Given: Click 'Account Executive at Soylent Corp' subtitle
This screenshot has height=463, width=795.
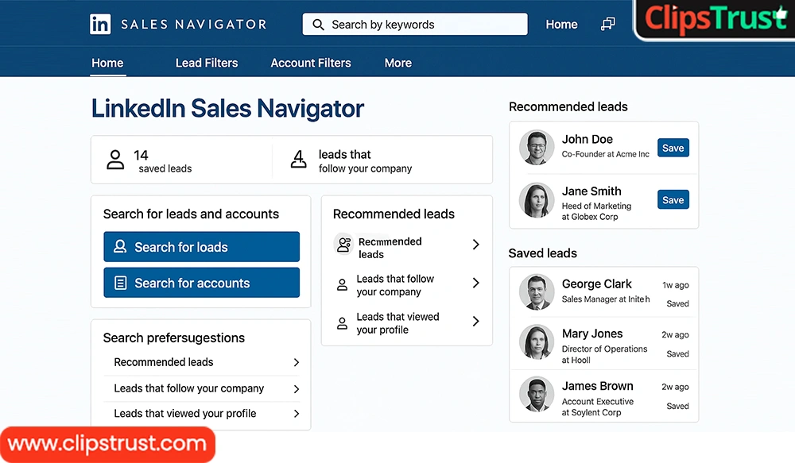Looking at the screenshot, I should pyautogui.click(x=597, y=407).
